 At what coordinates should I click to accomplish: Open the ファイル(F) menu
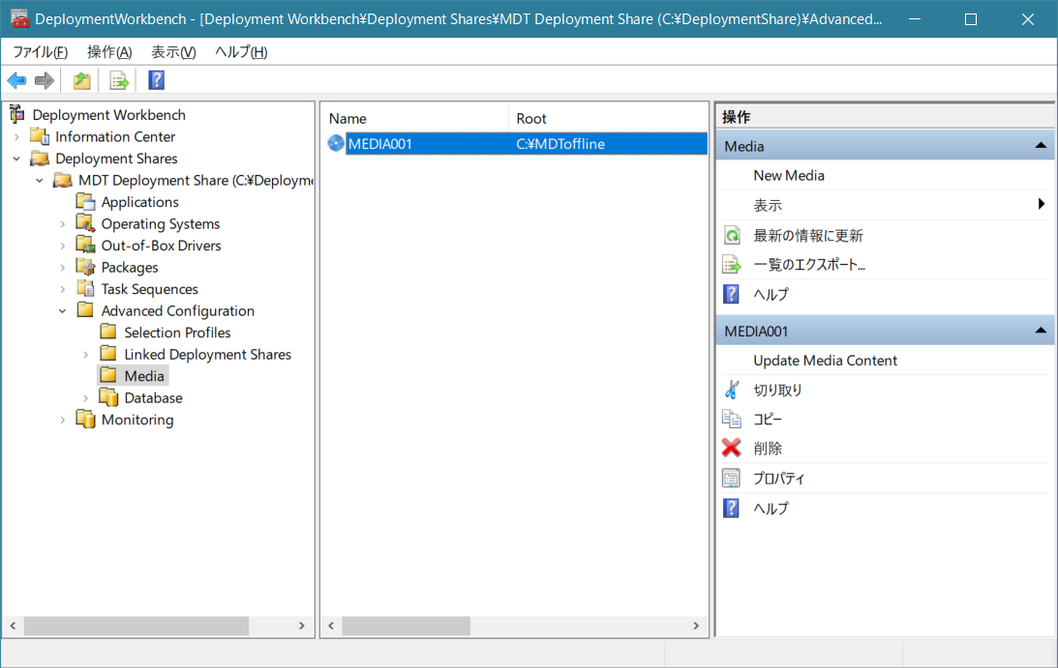coord(41,52)
